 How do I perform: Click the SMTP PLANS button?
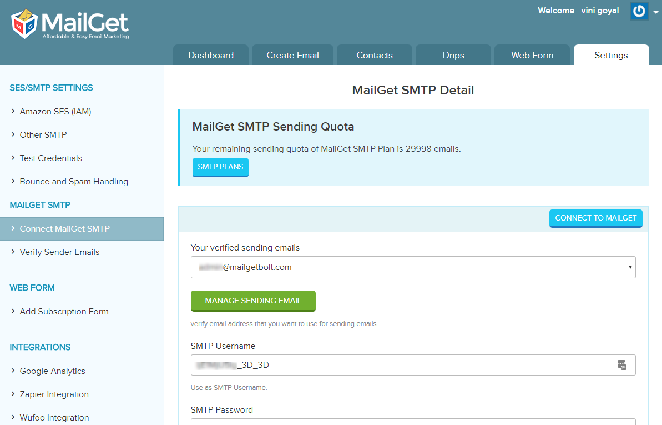[220, 167]
